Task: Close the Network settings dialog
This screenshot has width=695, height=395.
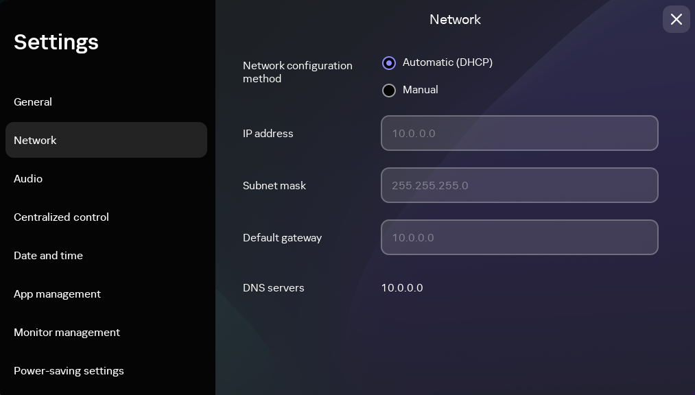Action: pyautogui.click(x=676, y=19)
